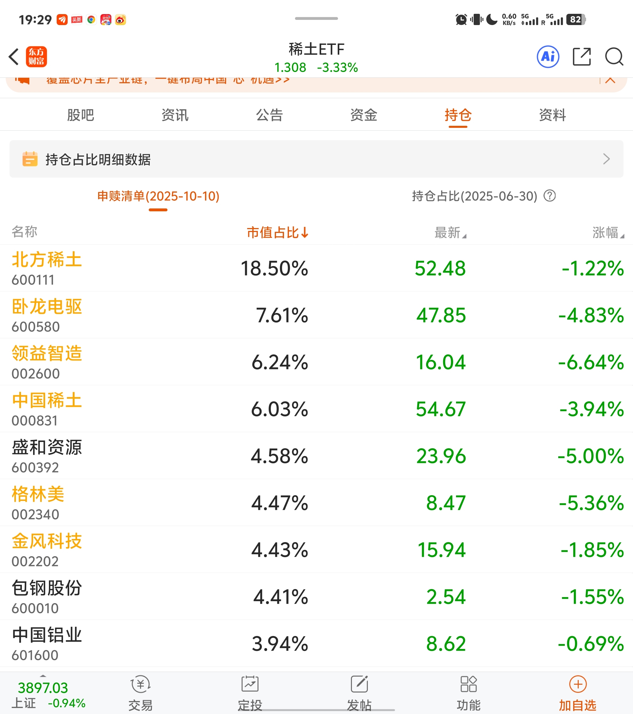
Task: Tap the help icon beside 持仓占比 date
Action: tap(550, 195)
